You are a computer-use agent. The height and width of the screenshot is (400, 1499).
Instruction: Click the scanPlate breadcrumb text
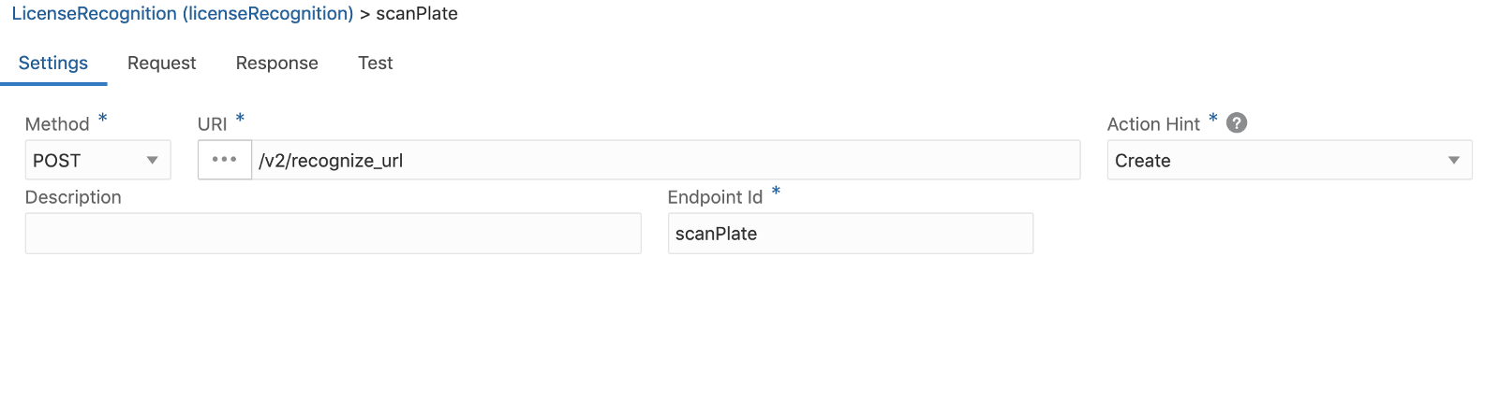[417, 14]
